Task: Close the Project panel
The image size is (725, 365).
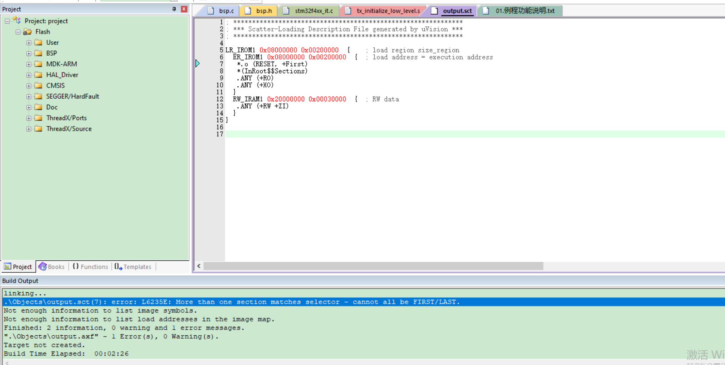Action: click(184, 9)
